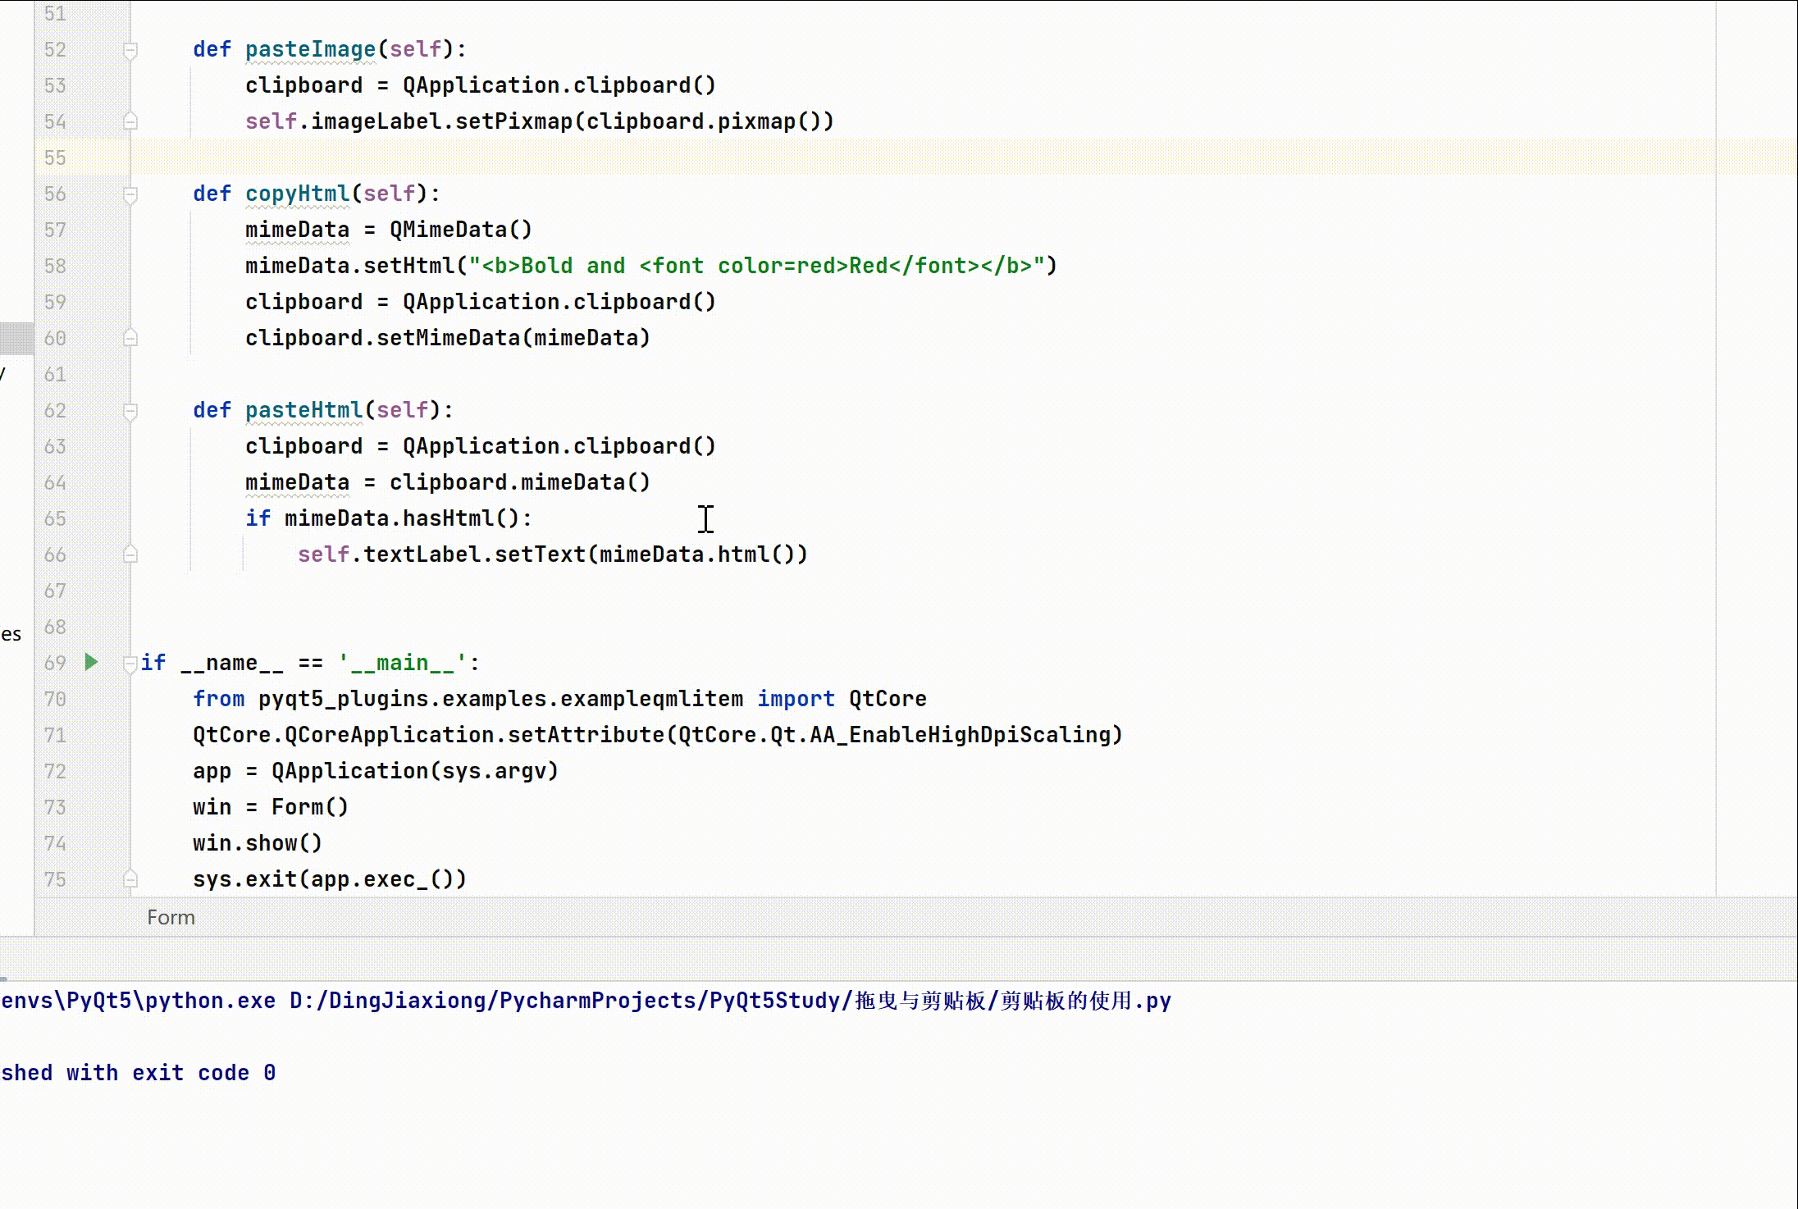Click on the copyHtml function name
This screenshot has width=1798, height=1209.
[x=297, y=194]
